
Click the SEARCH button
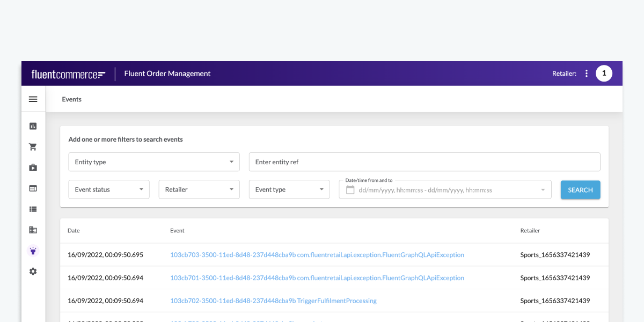point(580,189)
